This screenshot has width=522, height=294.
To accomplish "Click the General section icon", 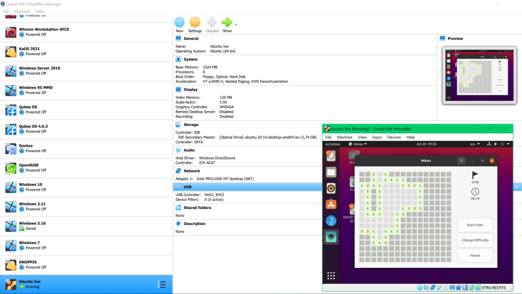I will [x=179, y=39].
